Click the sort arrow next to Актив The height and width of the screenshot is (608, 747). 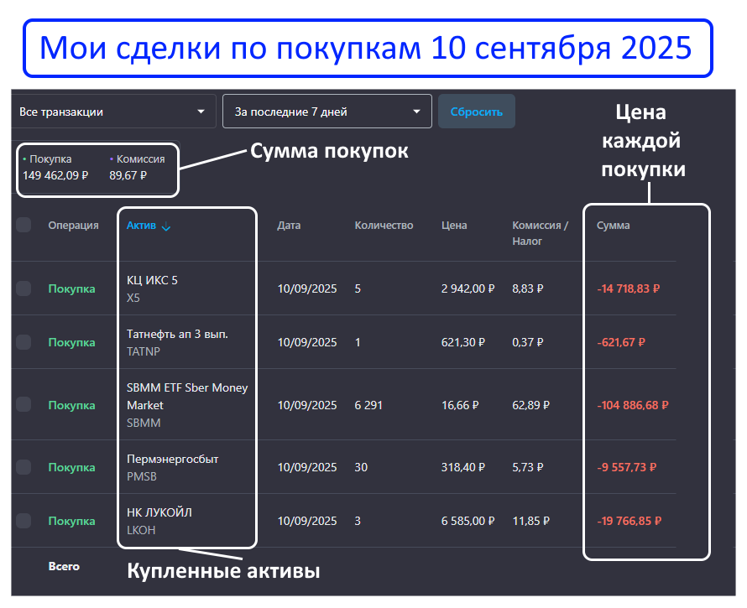click(166, 226)
